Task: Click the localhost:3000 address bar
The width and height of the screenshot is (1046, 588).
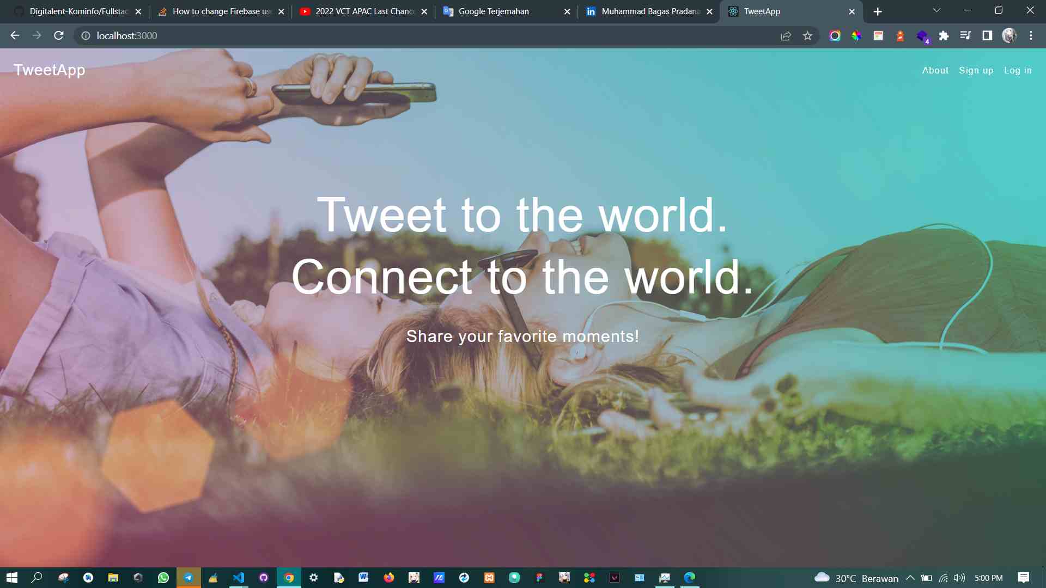Action: tap(381, 36)
